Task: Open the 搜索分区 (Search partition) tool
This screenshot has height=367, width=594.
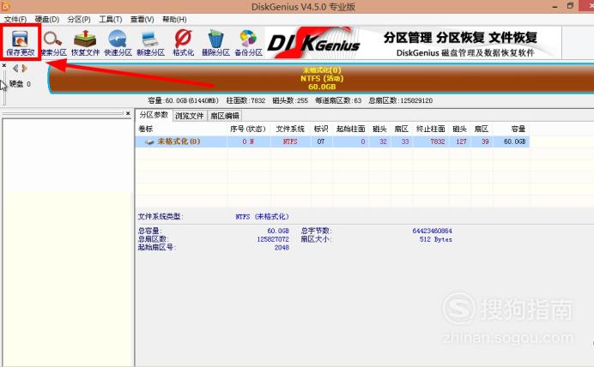Action: (53, 43)
